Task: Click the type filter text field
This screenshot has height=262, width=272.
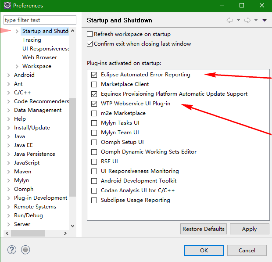Action: pos(40,20)
